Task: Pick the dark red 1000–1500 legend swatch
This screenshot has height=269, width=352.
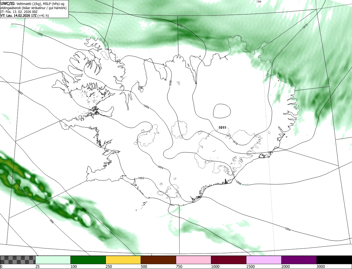Action: click(x=229, y=260)
